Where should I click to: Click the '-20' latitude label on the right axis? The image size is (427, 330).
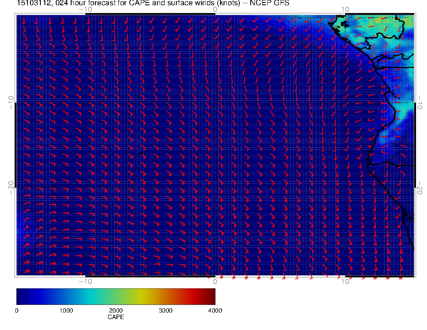[420, 188]
